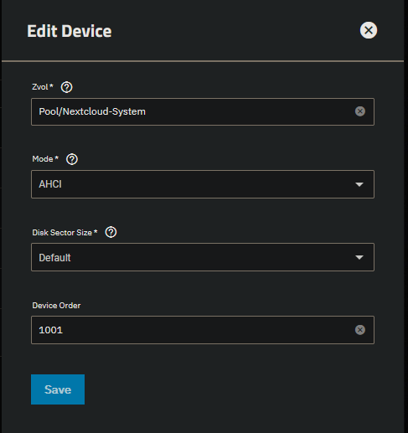Image resolution: width=408 pixels, height=433 pixels.
Task: Click the Disk Sector Size dropdown arrow
Action: pos(359,257)
